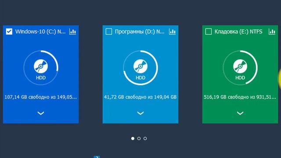Check the Кладовка (E:) drive checkbox
The width and height of the screenshot is (281, 158).
[x=208, y=32]
